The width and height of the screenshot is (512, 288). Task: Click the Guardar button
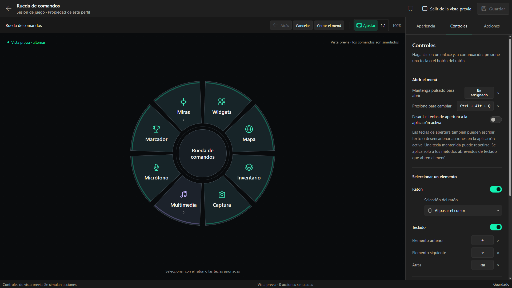tap(493, 9)
